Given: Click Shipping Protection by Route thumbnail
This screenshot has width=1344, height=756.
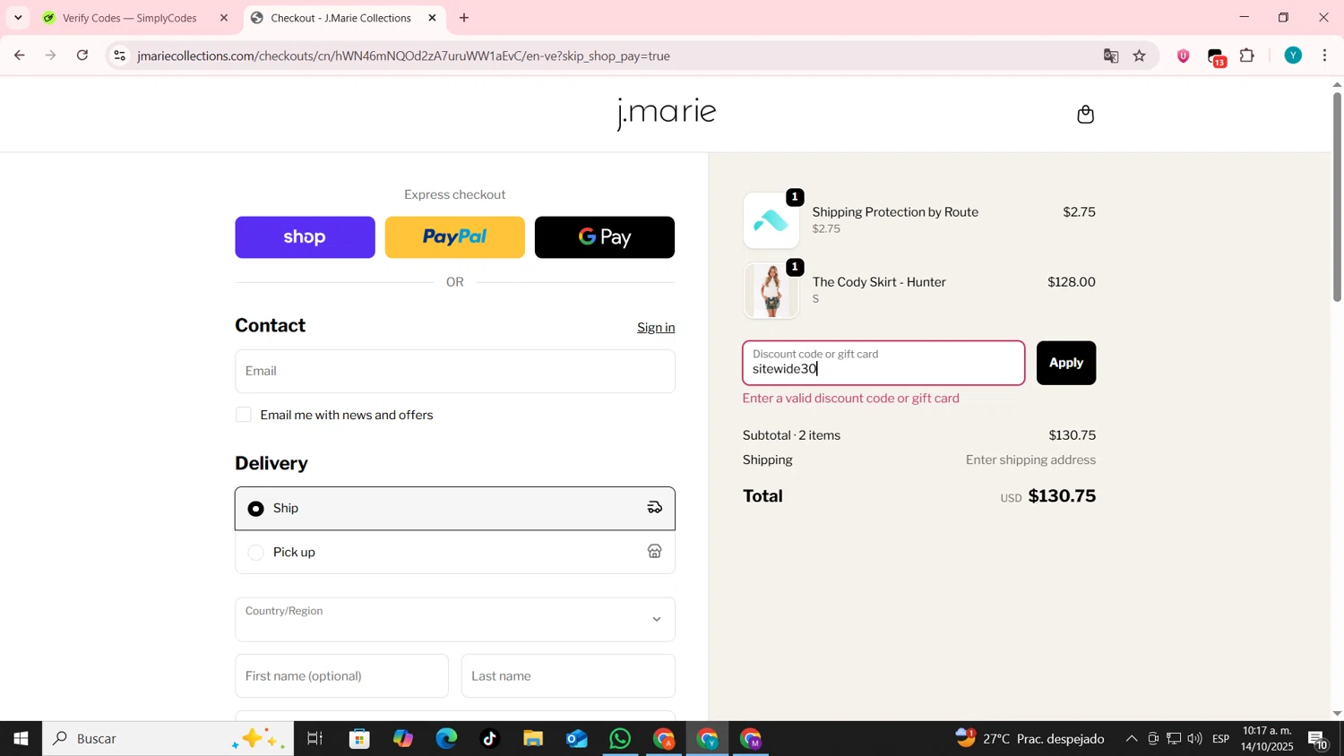Looking at the screenshot, I should click(x=771, y=220).
